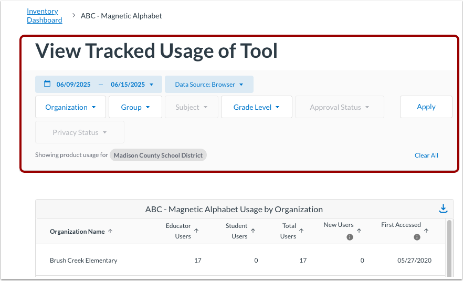Expand the Grade Level filter dropdown

[x=257, y=107]
